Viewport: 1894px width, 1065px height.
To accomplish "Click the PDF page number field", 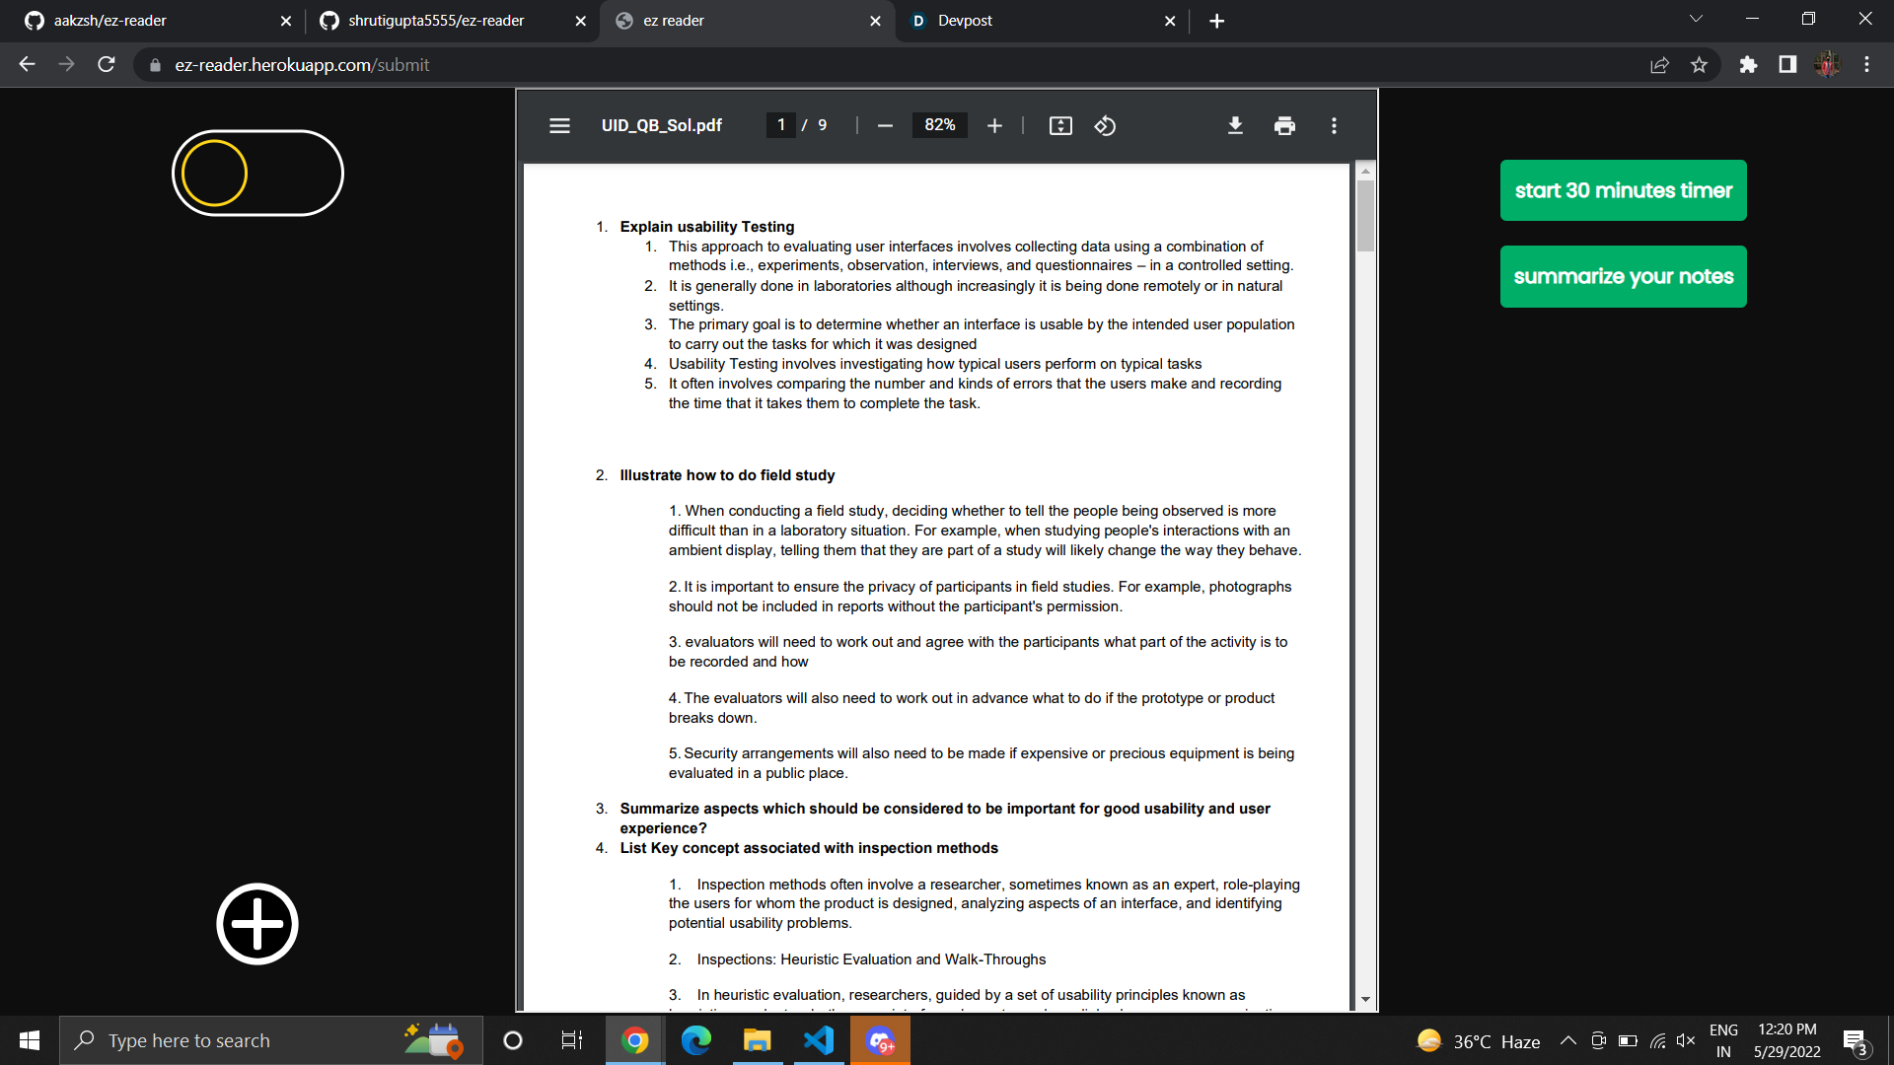I will tap(780, 125).
